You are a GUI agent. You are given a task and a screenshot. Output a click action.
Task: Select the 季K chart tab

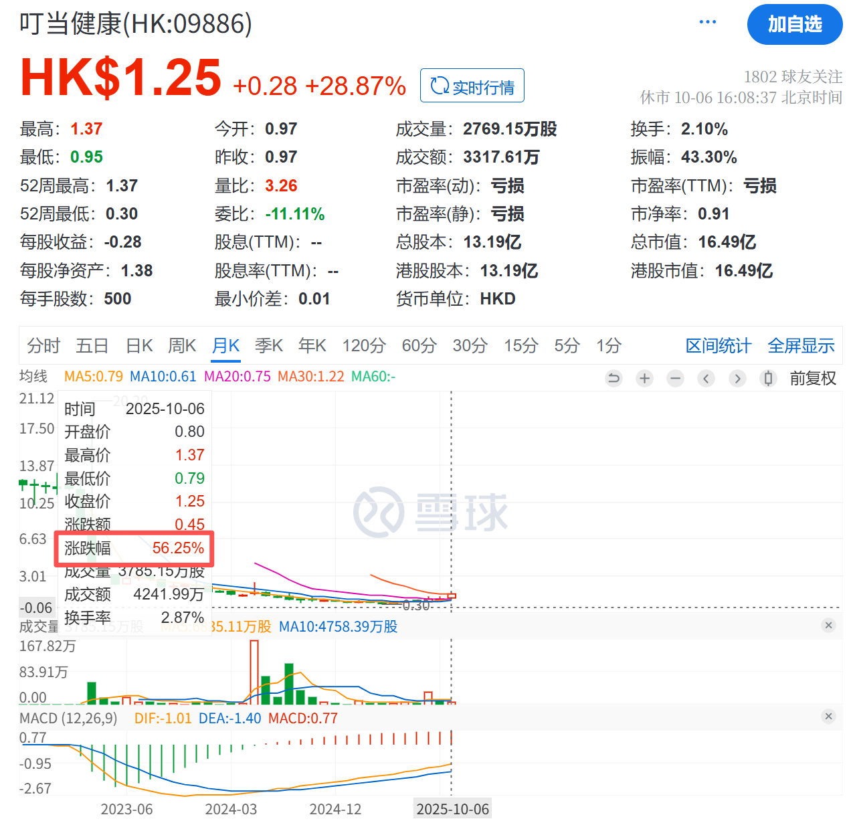pos(269,345)
